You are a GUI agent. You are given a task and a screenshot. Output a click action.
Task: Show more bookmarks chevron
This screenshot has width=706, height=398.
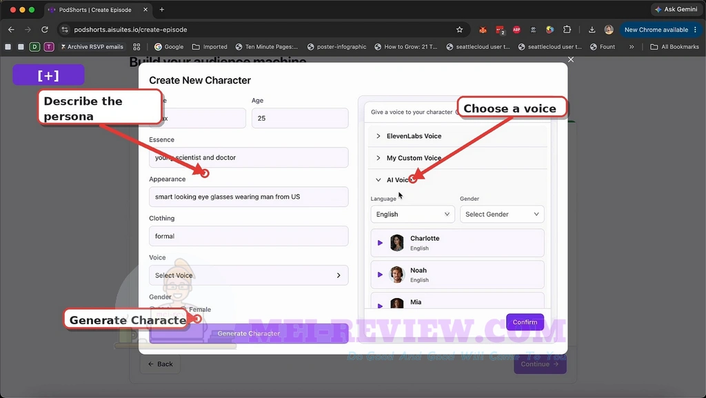point(632,47)
